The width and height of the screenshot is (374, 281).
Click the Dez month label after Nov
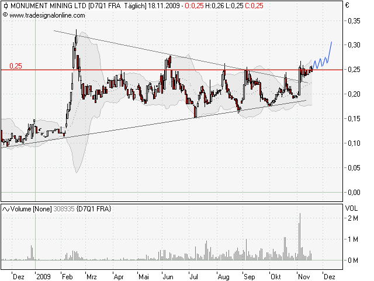point(330,277)
